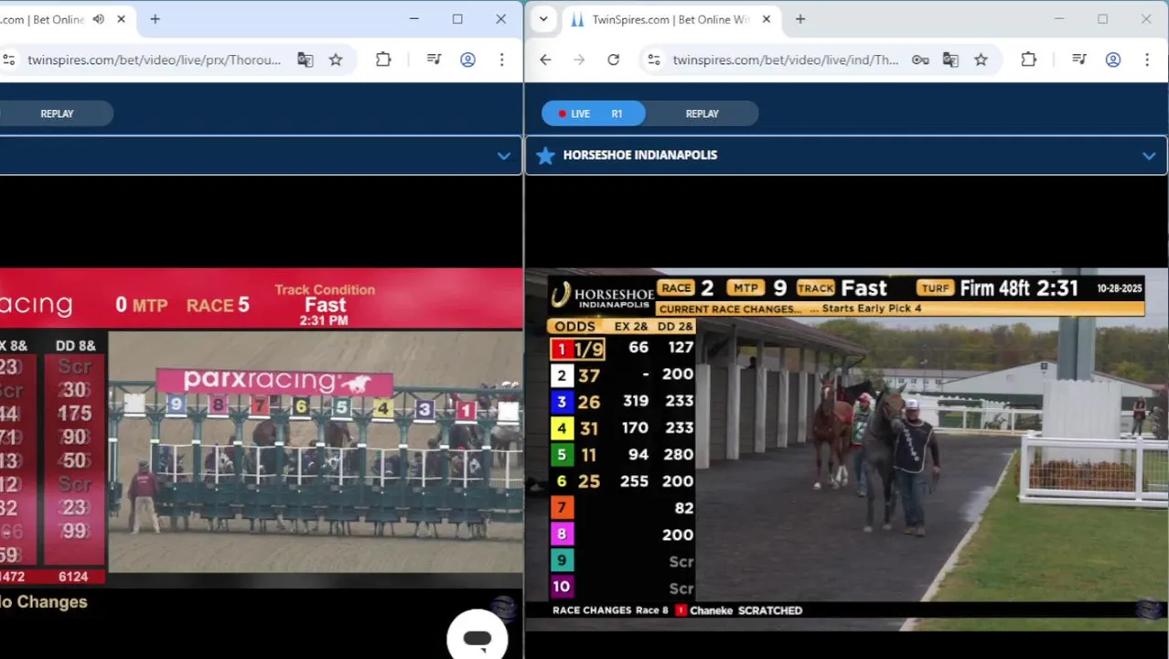
Task: Open the password key icon in the right window
Action: tap(920, 59)
